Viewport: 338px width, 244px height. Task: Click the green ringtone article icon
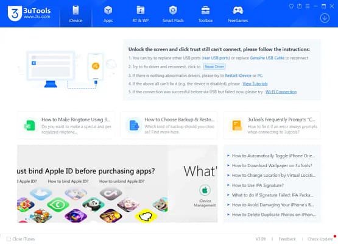click(x=29, y=125)
